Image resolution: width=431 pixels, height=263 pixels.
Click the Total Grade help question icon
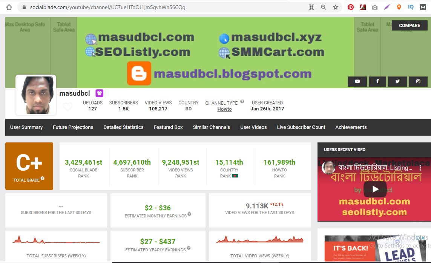[x=43, y=179]
